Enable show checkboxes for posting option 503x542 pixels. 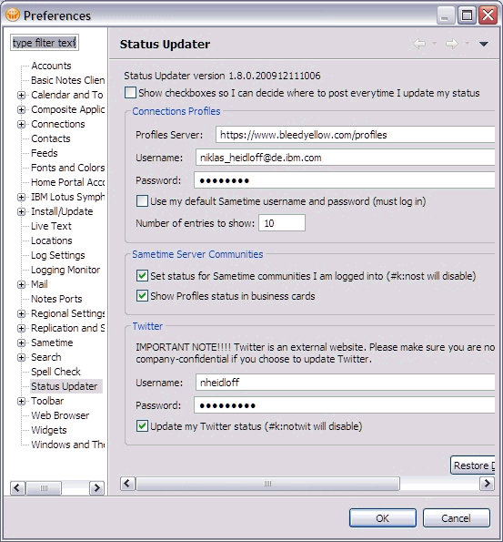pos(130,93)
